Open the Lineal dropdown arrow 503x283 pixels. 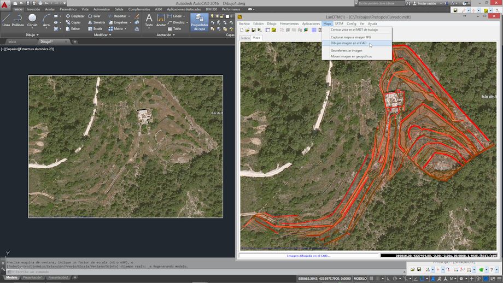pyautogui.click(x=184, y=16)
